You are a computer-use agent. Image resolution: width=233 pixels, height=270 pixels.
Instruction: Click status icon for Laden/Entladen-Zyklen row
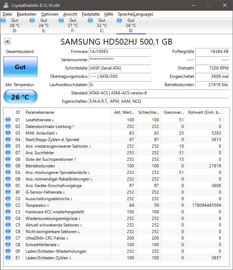(x=8, y=258)
